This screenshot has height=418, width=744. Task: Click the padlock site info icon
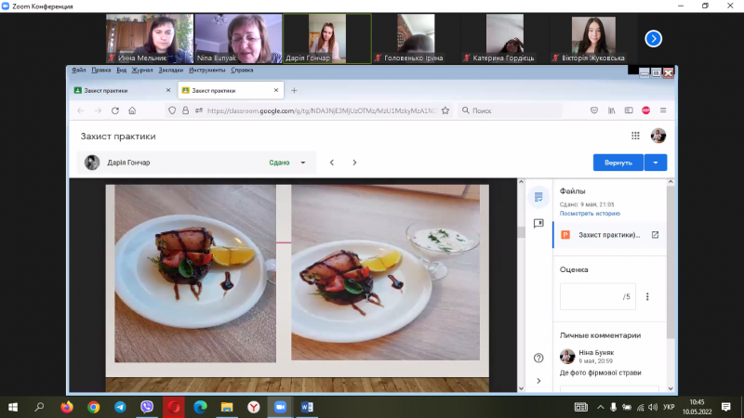(185, 111)
